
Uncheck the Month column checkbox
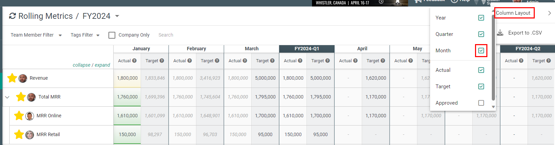(481, 51)
